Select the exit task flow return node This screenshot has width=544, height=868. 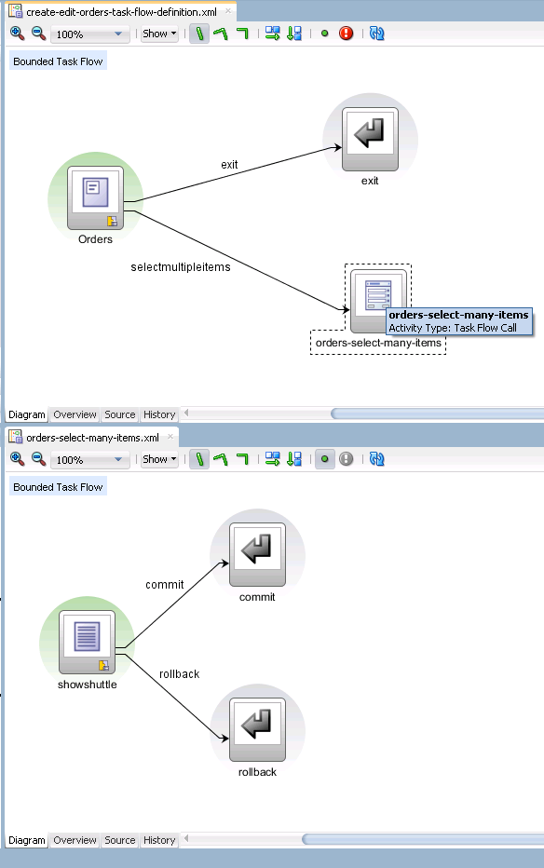tap(370, 139)
